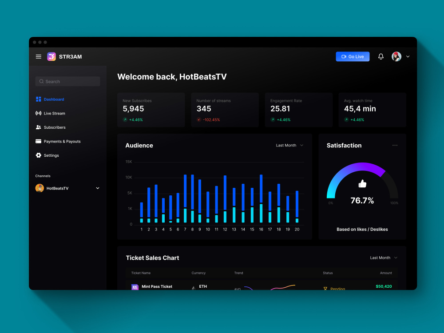Image resolution: width=444 pixels, height=333 pixels.
Task: Click the Audience chart bar for day 16
Action: point(261,198)
